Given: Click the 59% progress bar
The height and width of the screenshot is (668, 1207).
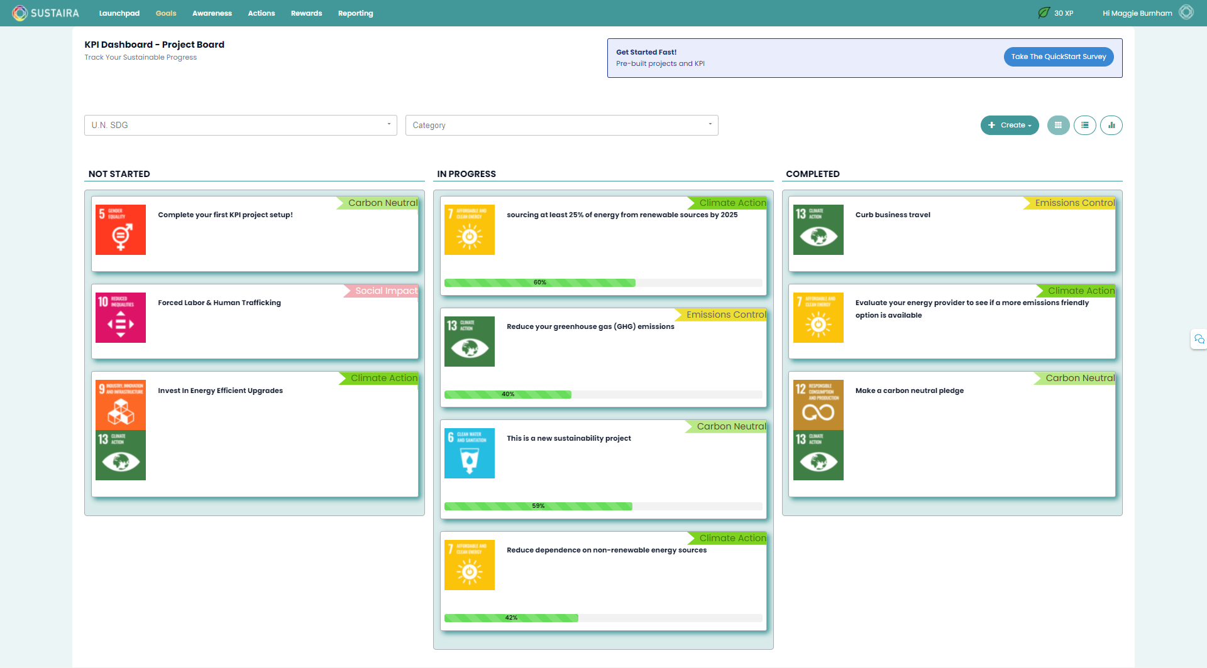Looking at the screenshot, I should [x=603, y=506].
